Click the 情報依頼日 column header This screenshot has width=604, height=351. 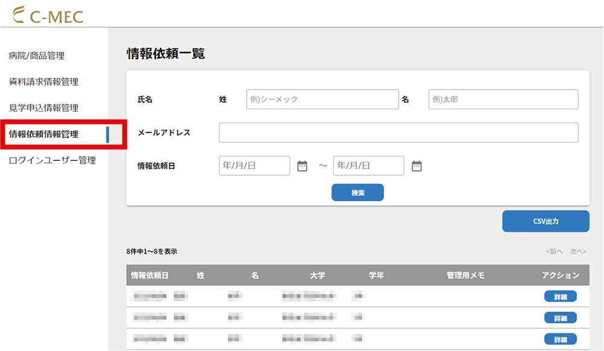coord(150,275)
